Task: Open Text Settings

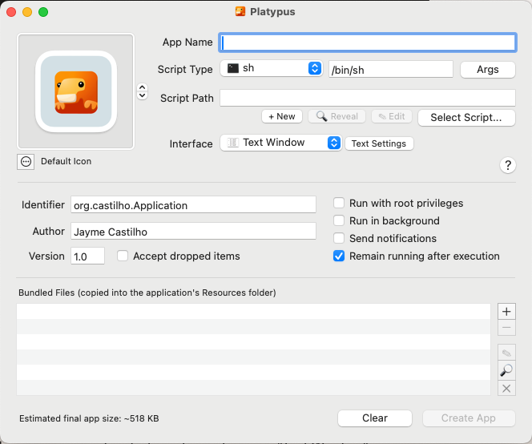Action: tap(379, 143)
